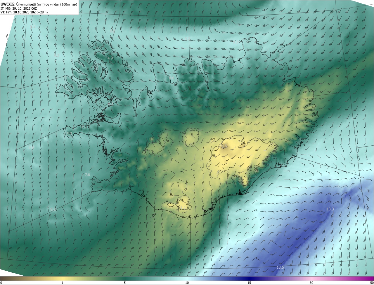
Task: Click the 50 label on the colour scale
Action: coord(371,283)
